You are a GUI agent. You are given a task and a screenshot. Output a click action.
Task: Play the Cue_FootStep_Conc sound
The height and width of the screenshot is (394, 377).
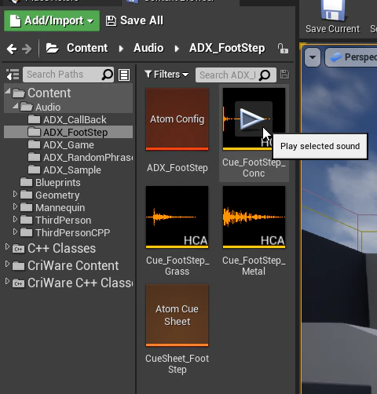coord(254,119)
